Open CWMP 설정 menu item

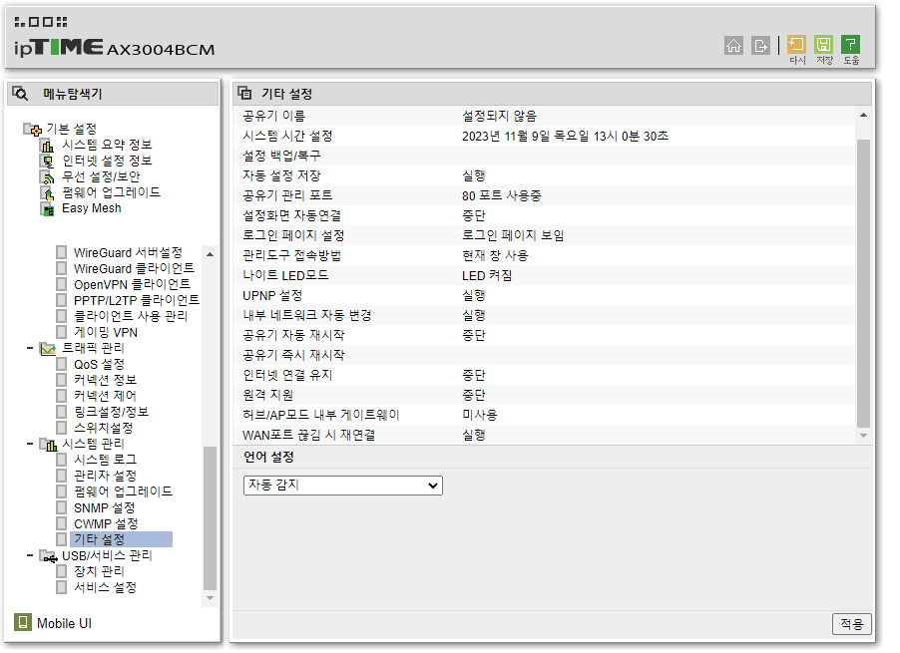106,523
